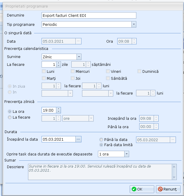The image size is (184, 196).
Task: Select the Până la data radio button
Action: click(101, 139)
